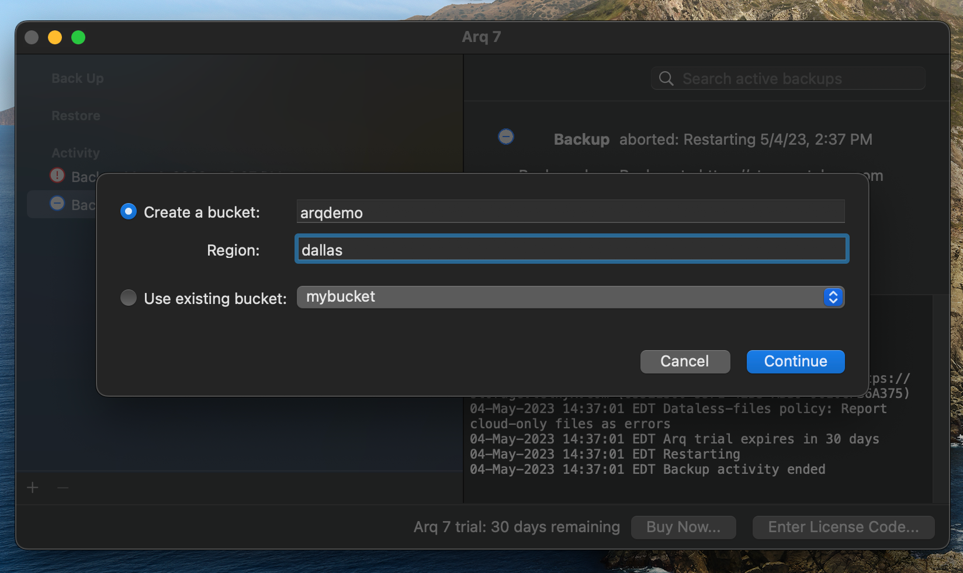Click the Backup aborted: Restarting heading text
963x573 pixels.
click(x=713, y=139)
